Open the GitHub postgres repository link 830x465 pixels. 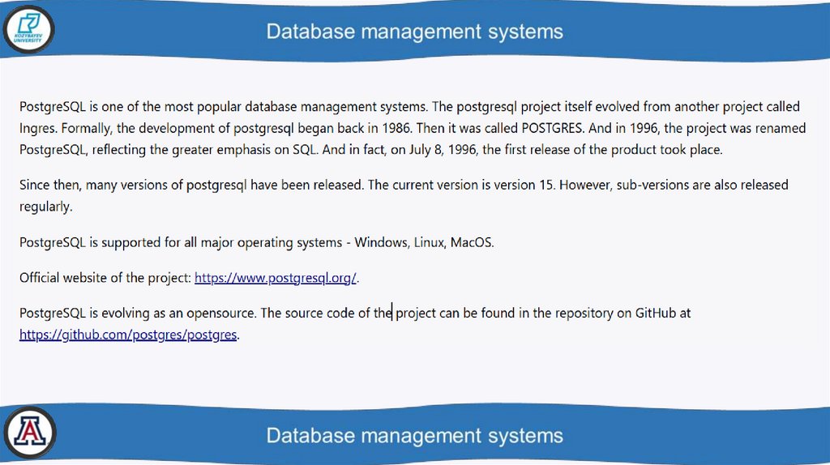point(128,335)
